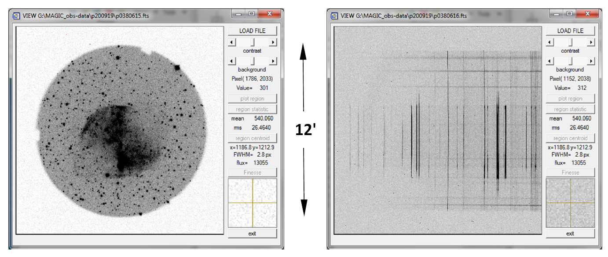The height and width of the screenshot is (257, 608).
Task: Click LOAD FILE in the p0380616.fts window
Action: click(x=570, y=31)
